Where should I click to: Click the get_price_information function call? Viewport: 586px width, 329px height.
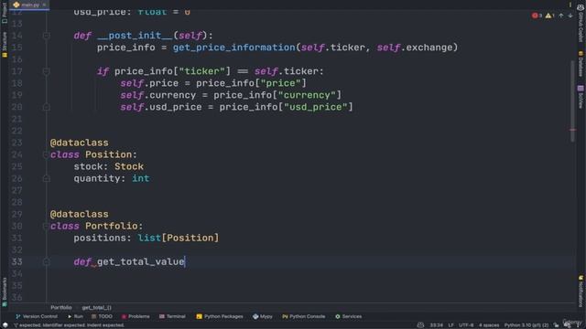(234, 48)
